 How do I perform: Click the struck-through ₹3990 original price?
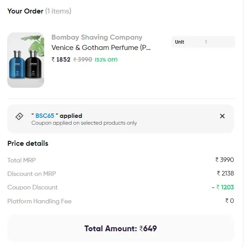pos(82,60)
